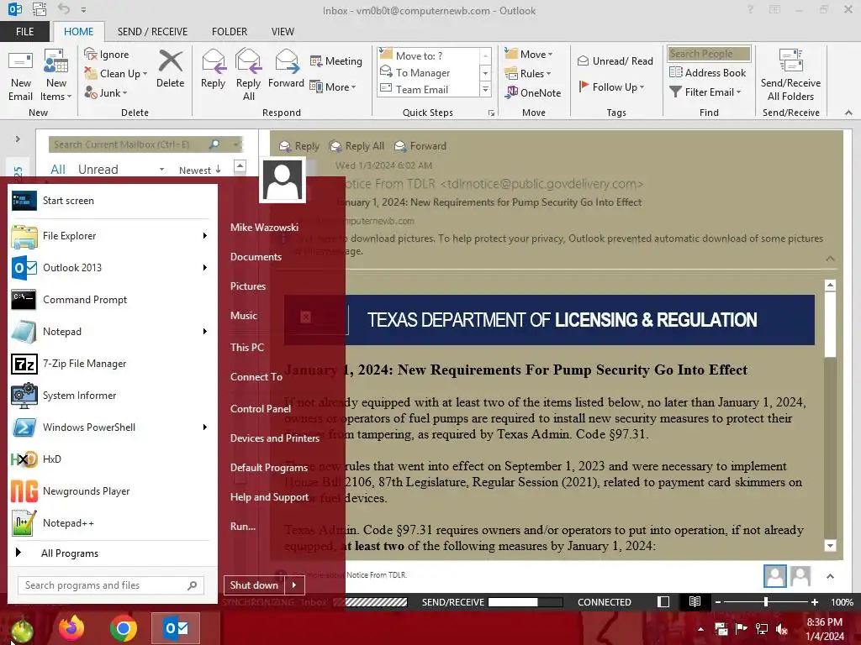Open Devices and Printers
This screenshot has width=861, height=645.
(275, 438)
